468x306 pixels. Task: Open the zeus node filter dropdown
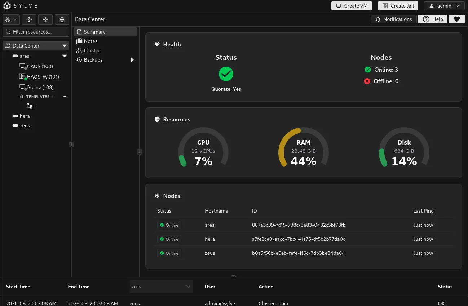click(161, 287)
